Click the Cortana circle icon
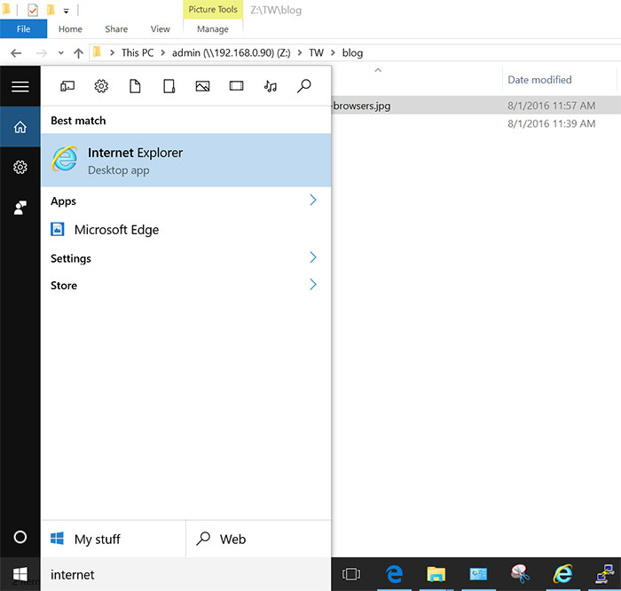621x591 pixels. coord(20,537)
